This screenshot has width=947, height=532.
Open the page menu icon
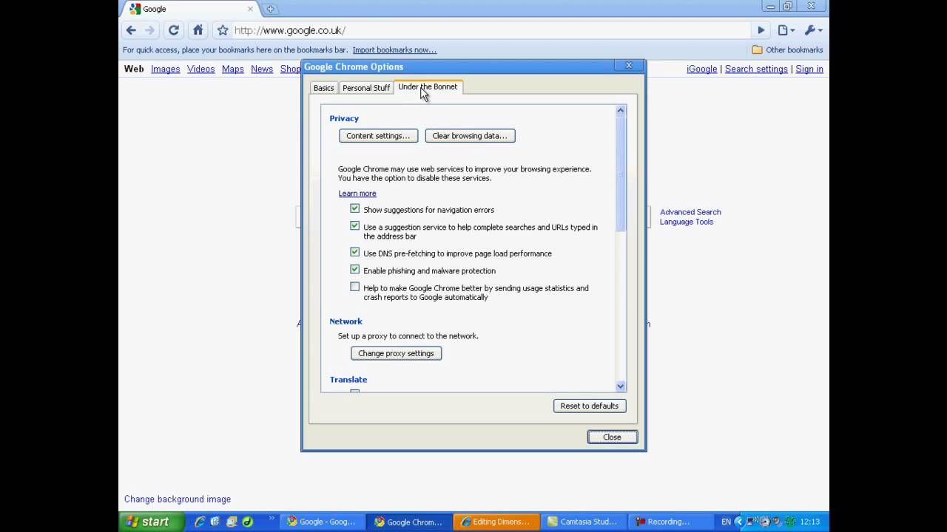786,30
